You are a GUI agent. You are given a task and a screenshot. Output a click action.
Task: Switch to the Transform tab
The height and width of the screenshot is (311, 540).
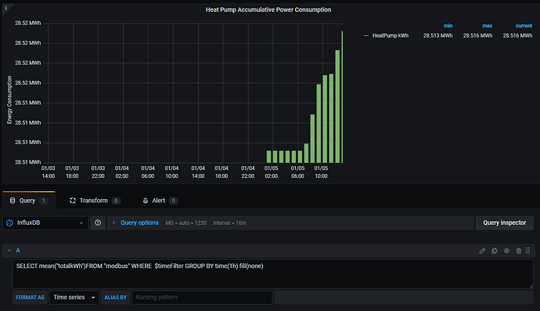pos(95,201)
